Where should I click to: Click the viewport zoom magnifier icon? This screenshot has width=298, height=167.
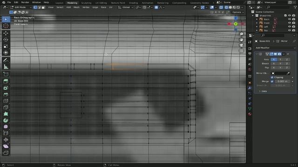(x=241, y=34)
